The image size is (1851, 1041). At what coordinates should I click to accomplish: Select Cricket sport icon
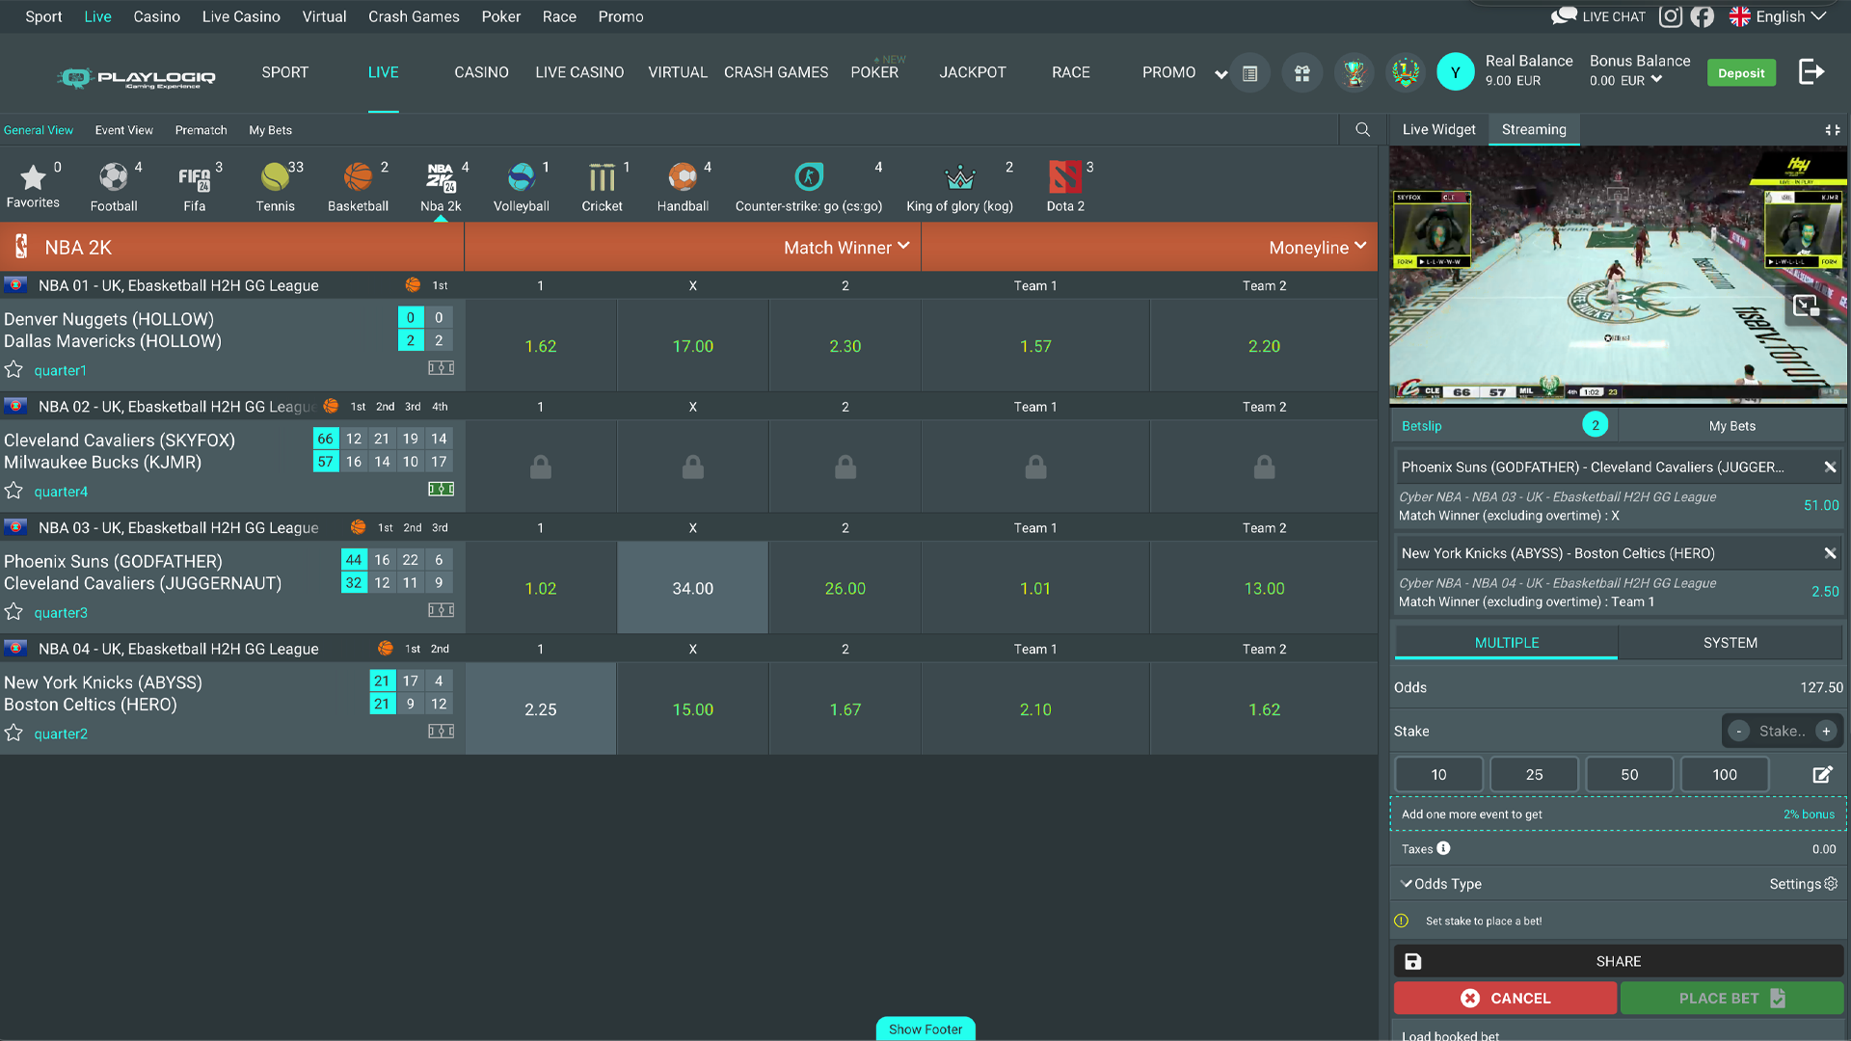point(603,185)
